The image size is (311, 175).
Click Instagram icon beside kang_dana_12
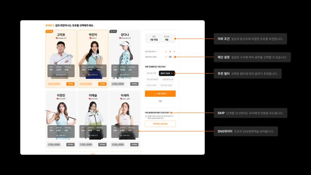pos(120,38)
